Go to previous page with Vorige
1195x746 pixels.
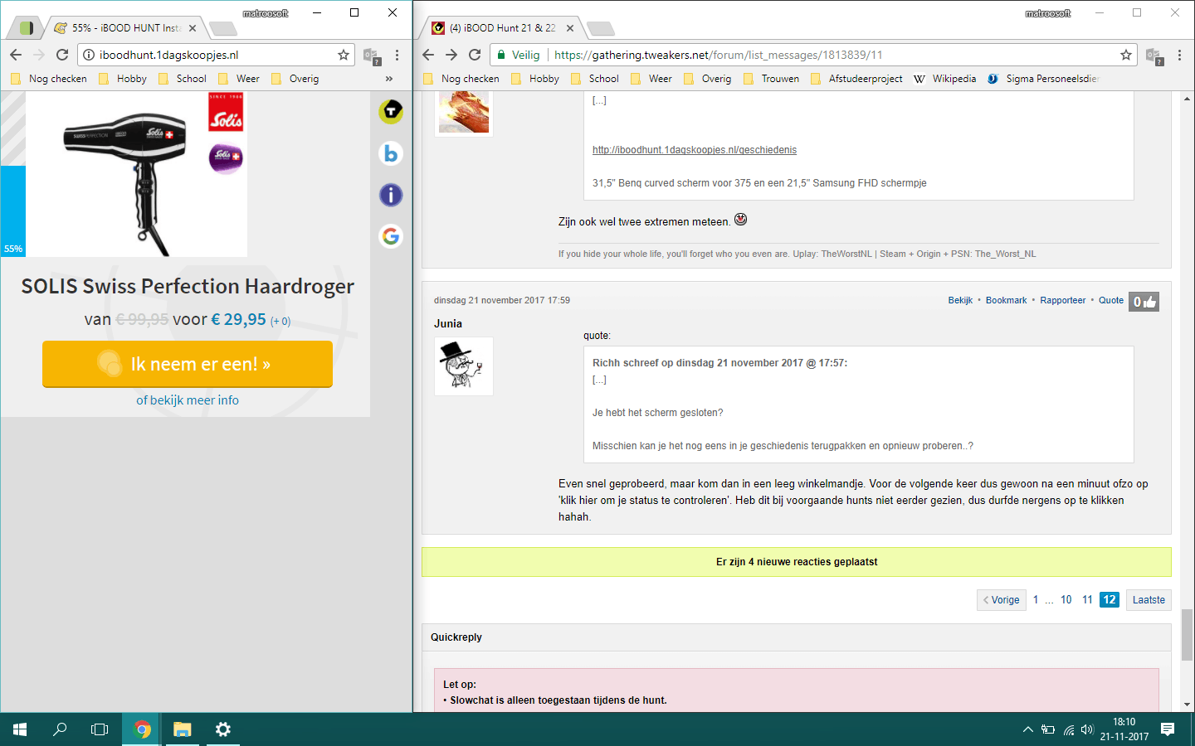(x=1002, y=600)
